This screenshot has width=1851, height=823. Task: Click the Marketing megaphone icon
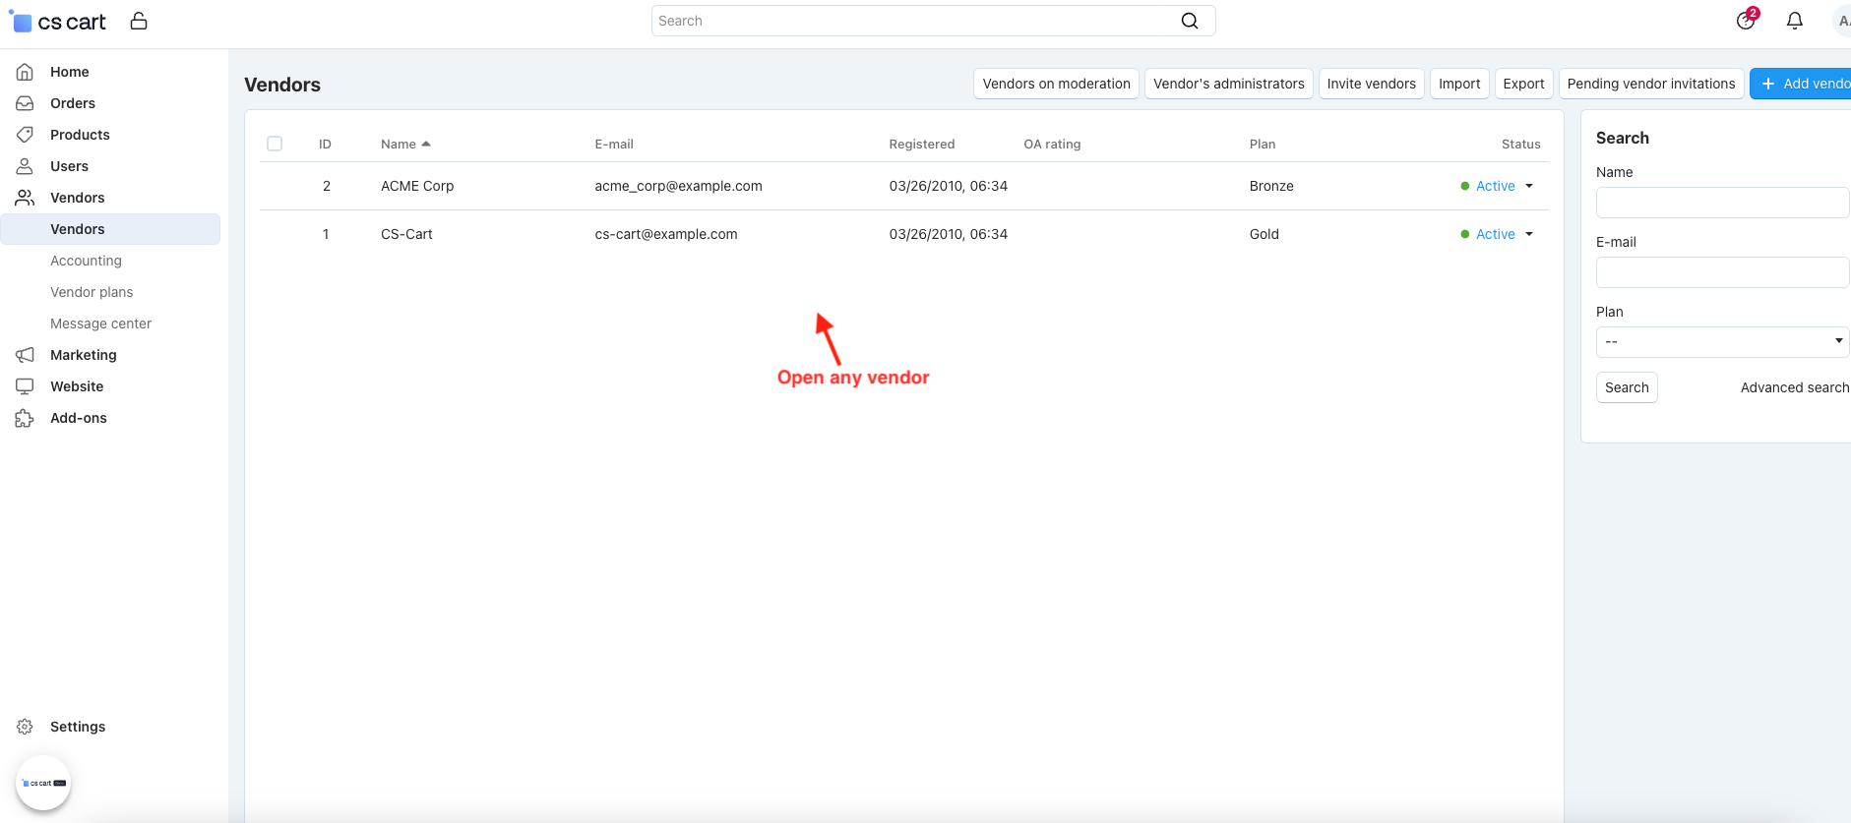tap(25, 355)
